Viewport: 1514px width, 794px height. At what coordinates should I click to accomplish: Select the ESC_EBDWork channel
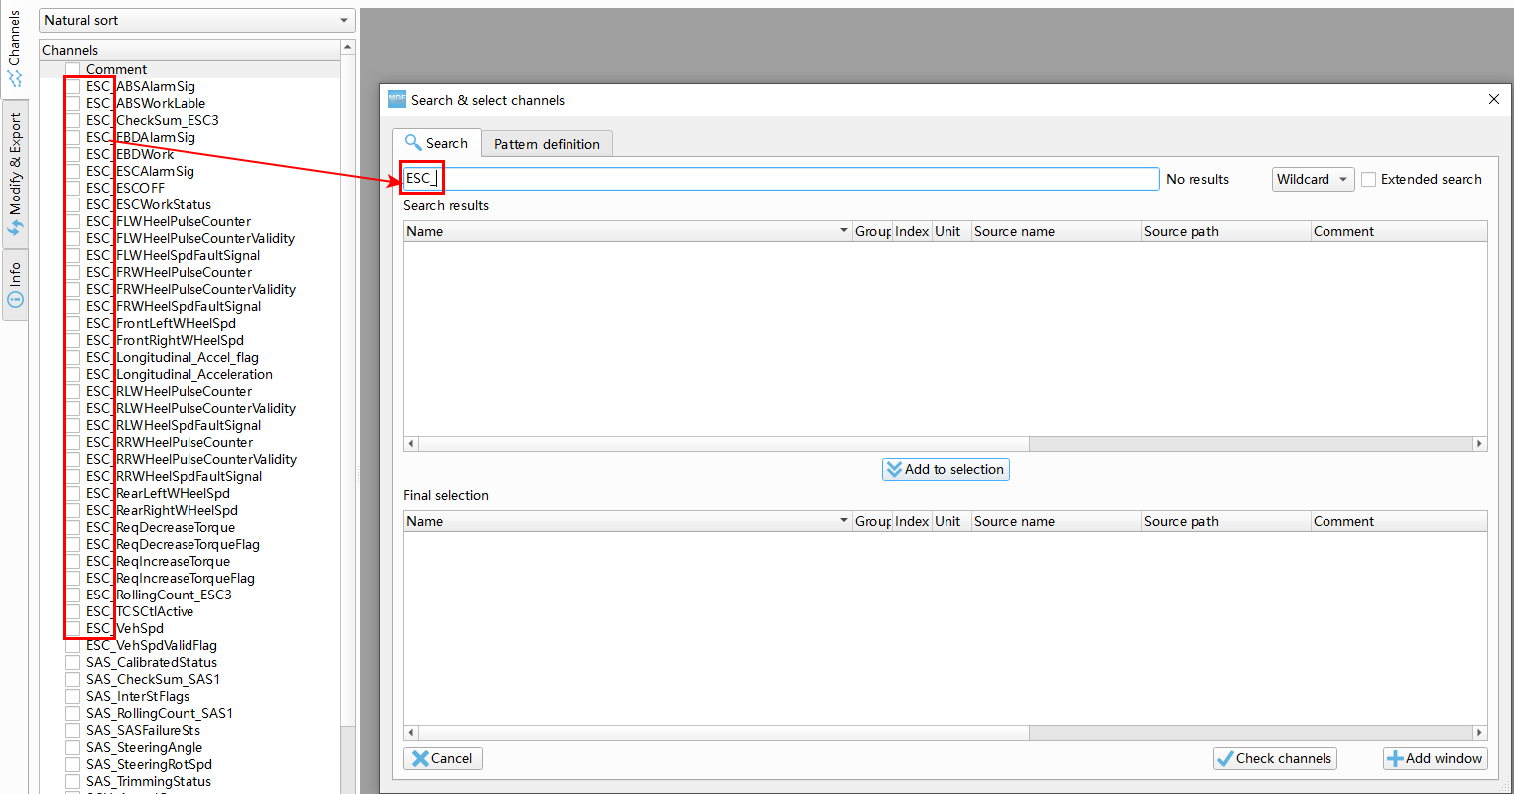coord(130,154)
